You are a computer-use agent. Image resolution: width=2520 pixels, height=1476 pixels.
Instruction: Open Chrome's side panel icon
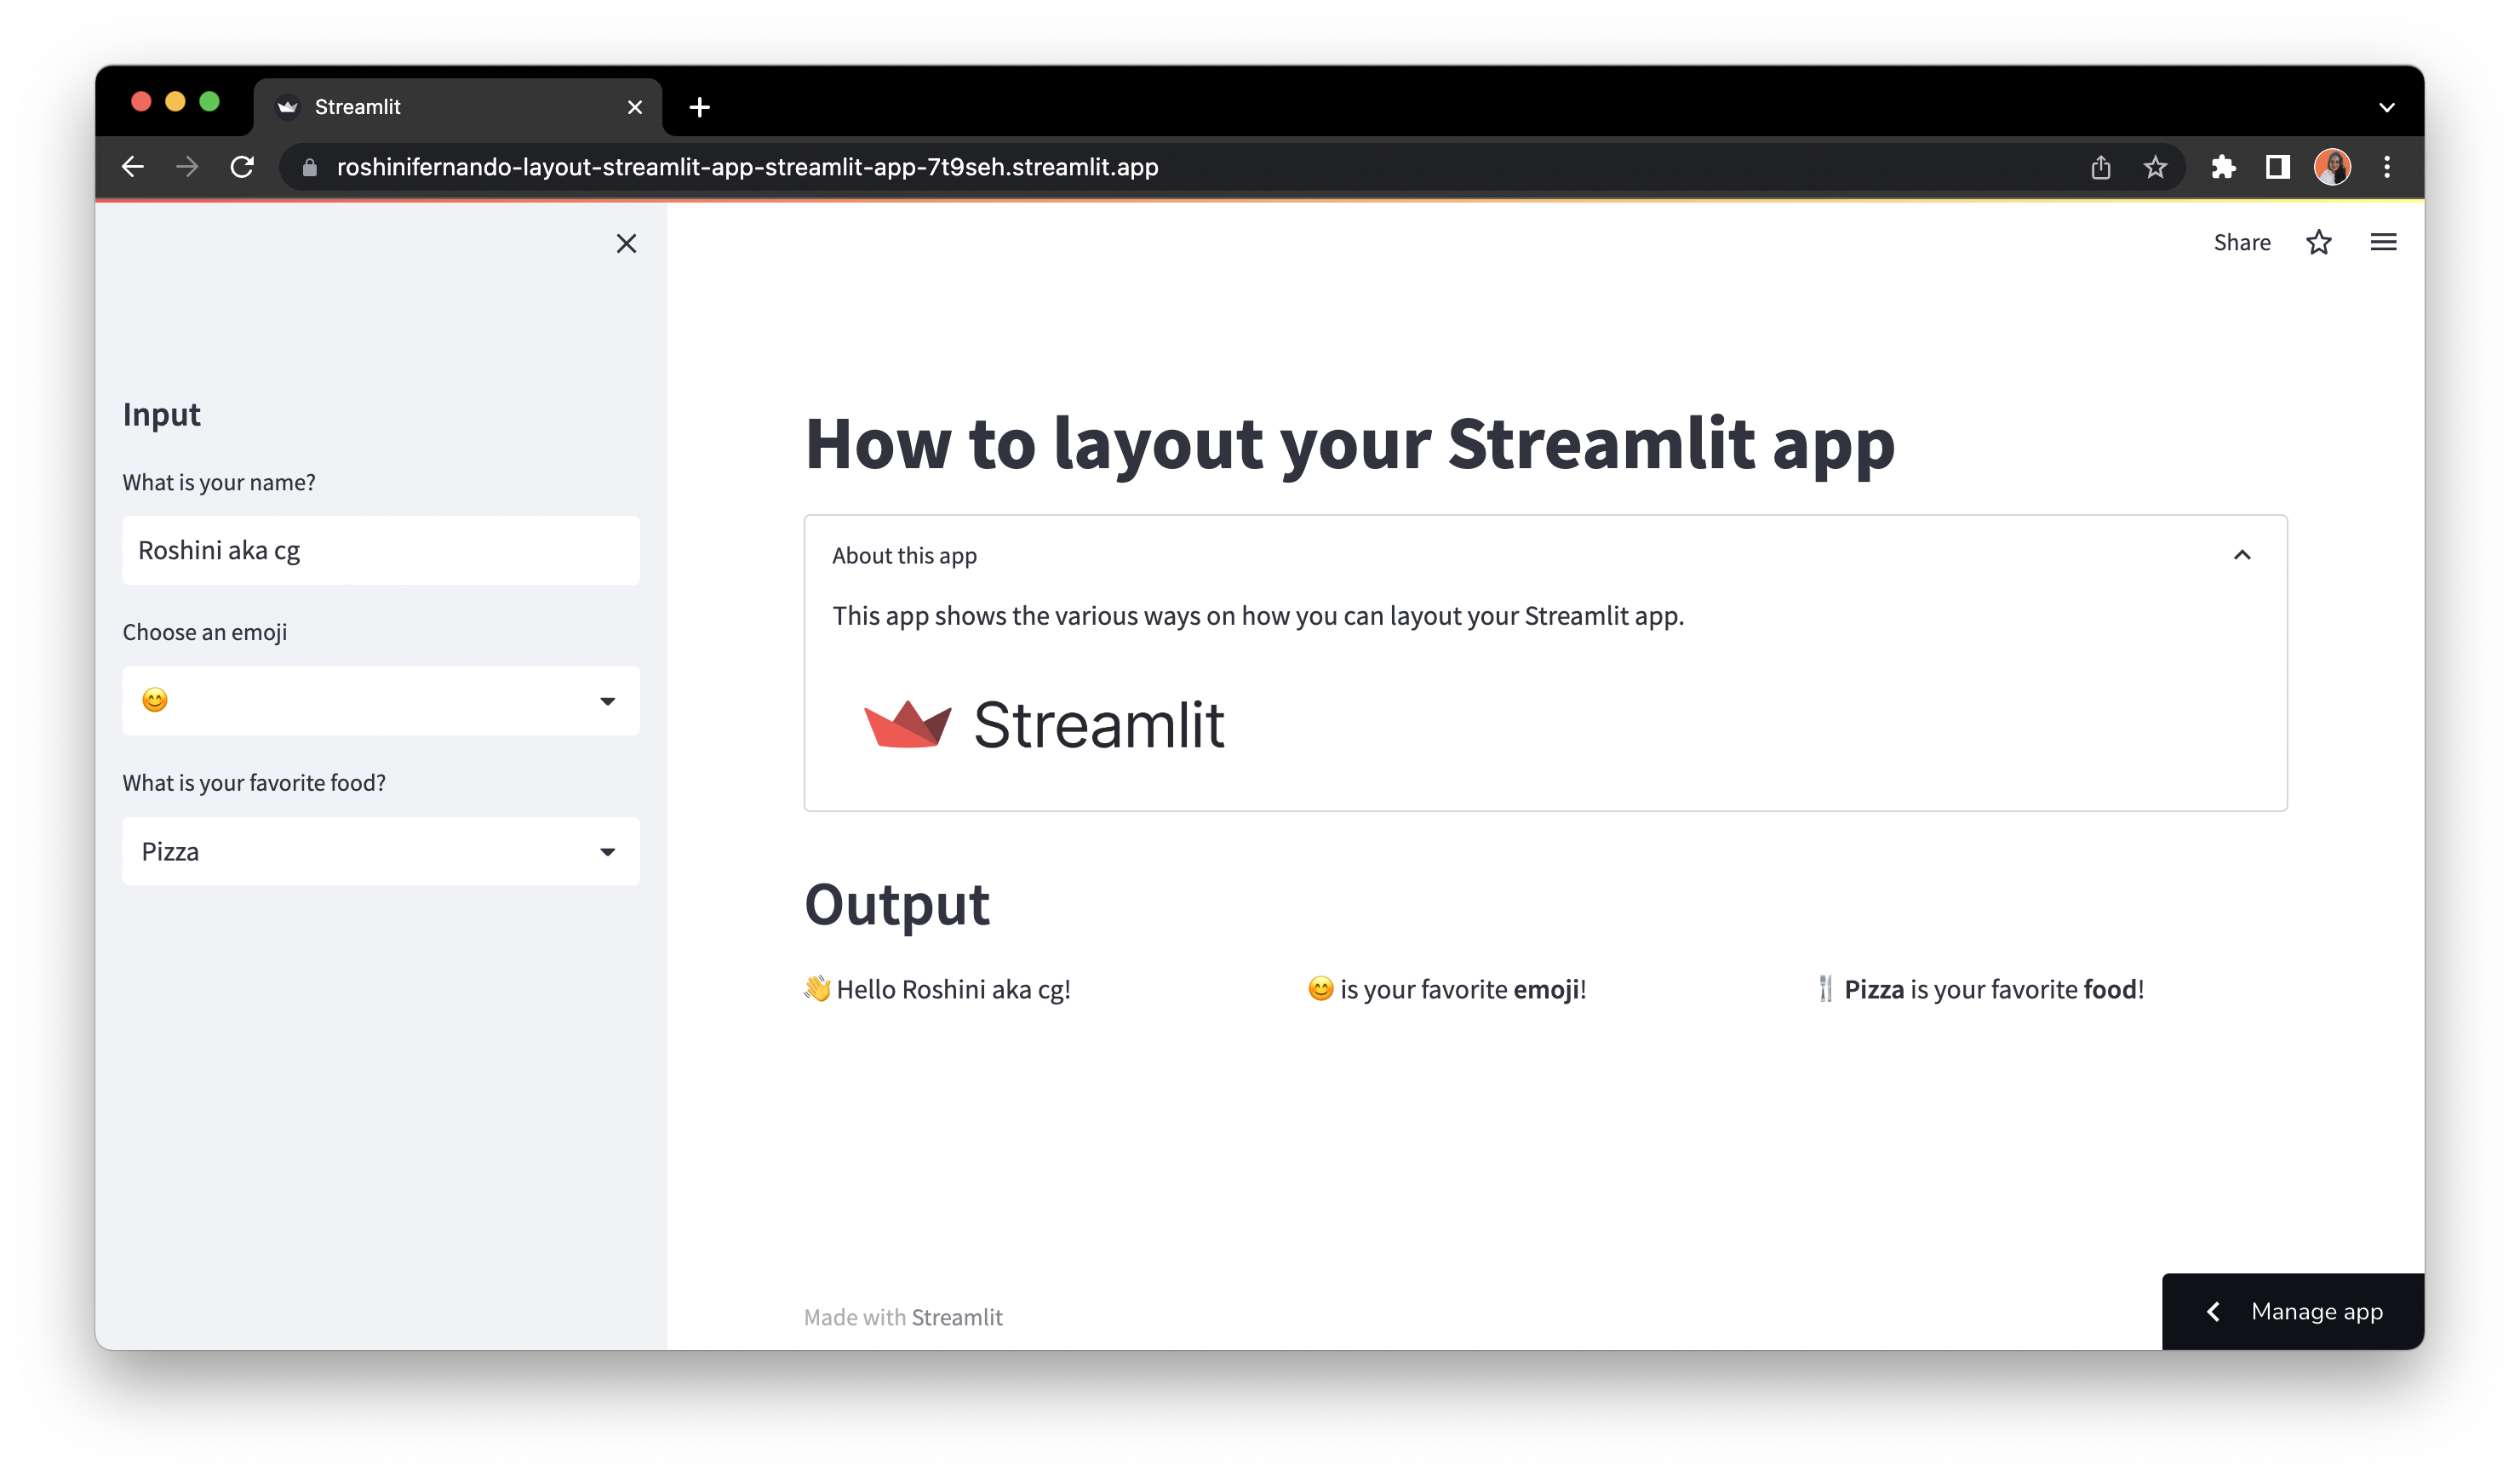[2277, 167]
